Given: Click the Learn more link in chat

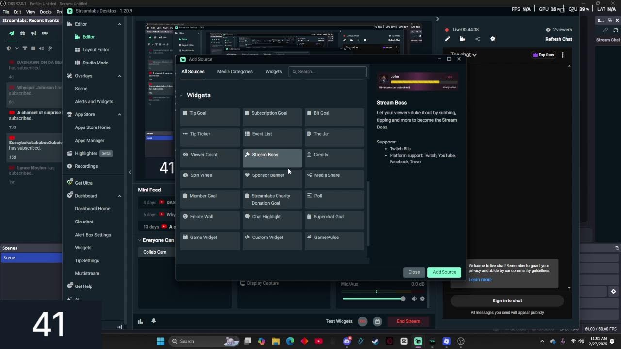Looking at the screenshot, I should coord(480,280).
